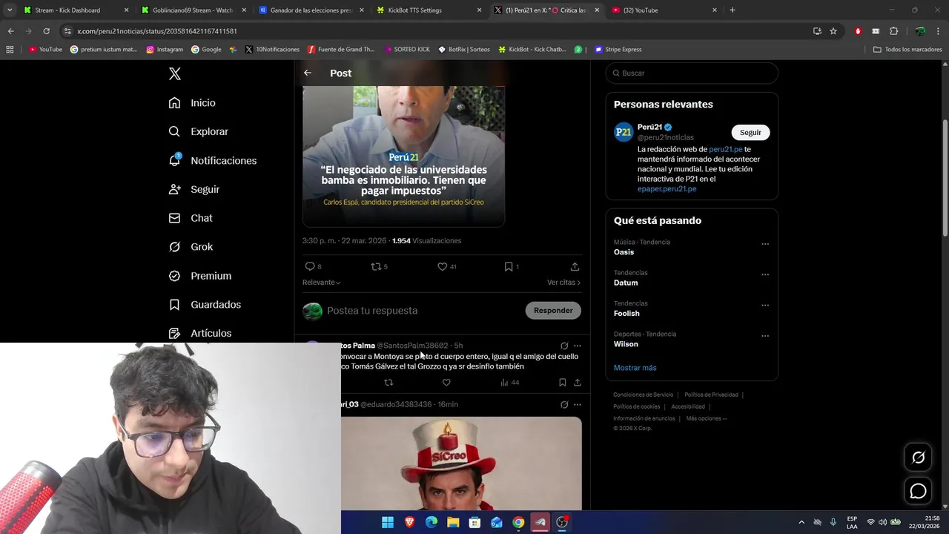Open peru21.pe link in bio
This screenshot has width=949, height=534.
click(x=725, y=149)
